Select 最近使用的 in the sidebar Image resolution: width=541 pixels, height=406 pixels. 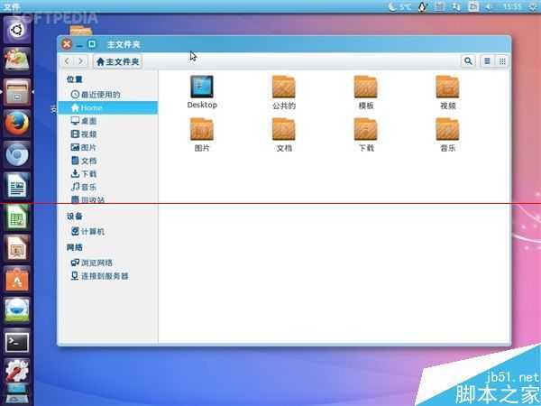coord(107,94)
